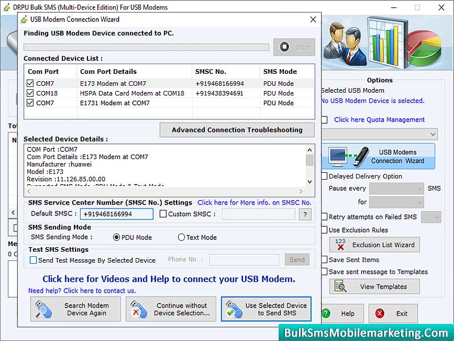Exit using the red X button
The image size is (454, 341).
pyautogui.click(x=393, y=313)
